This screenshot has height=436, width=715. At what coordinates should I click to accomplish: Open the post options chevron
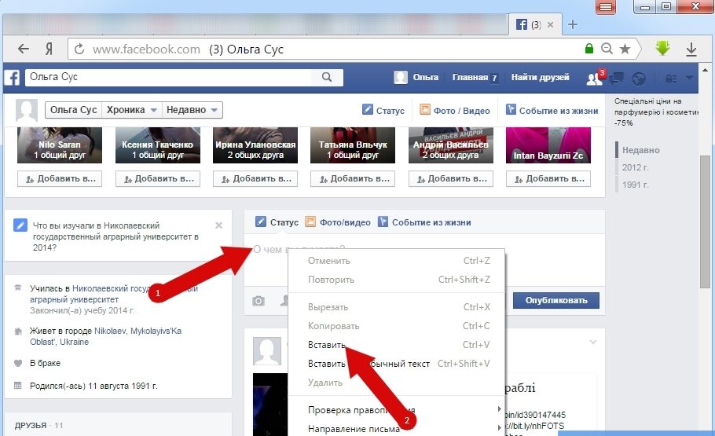(x=592, y=342)
